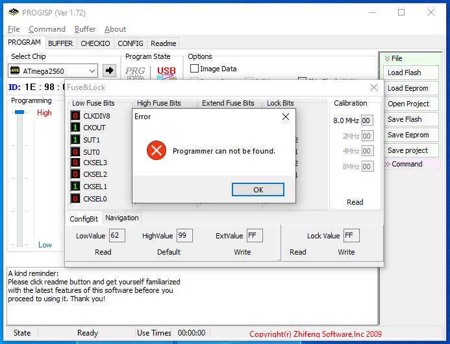Switch to the CHECKIO tab
Viewport: 450px width, 344px height.
coord(95,43)
